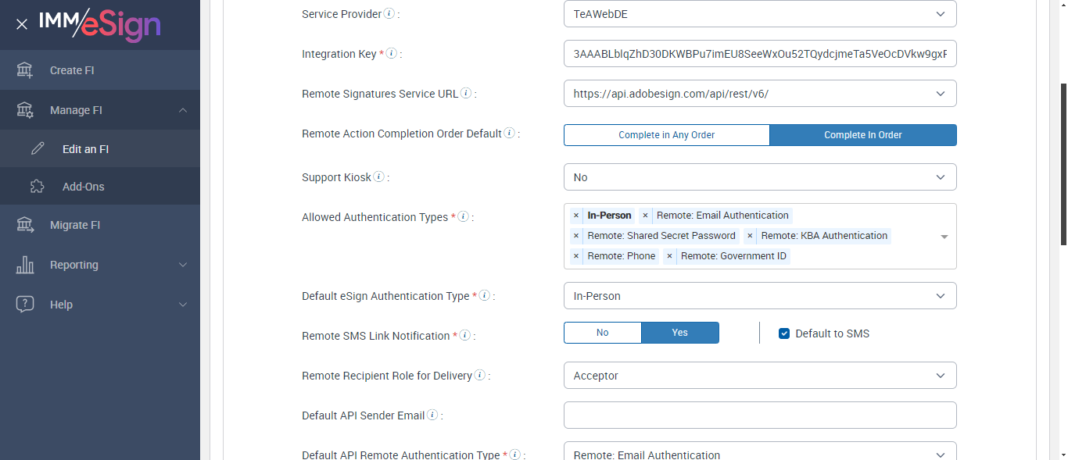Close the sidebar with the X icon
Screen dimensions: 1068x460
coord(22,24)
